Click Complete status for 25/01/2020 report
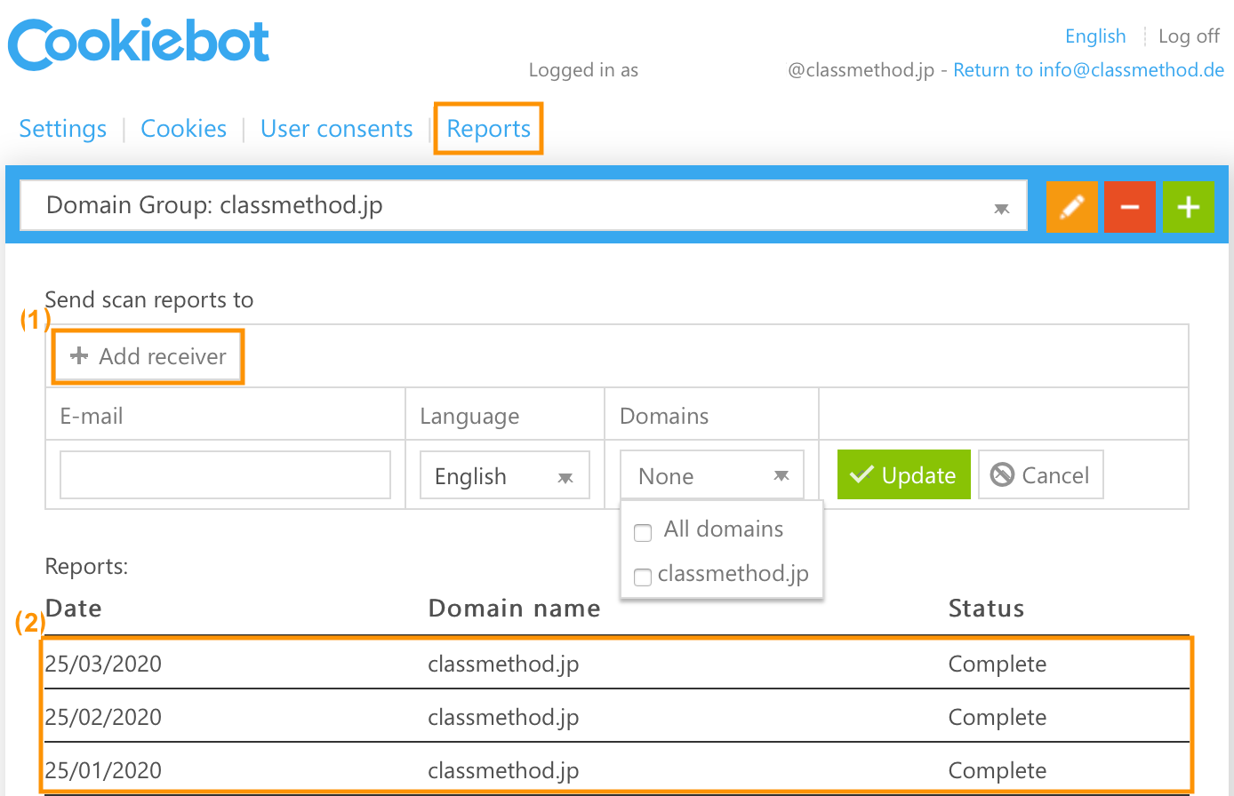 pos(998,771)
